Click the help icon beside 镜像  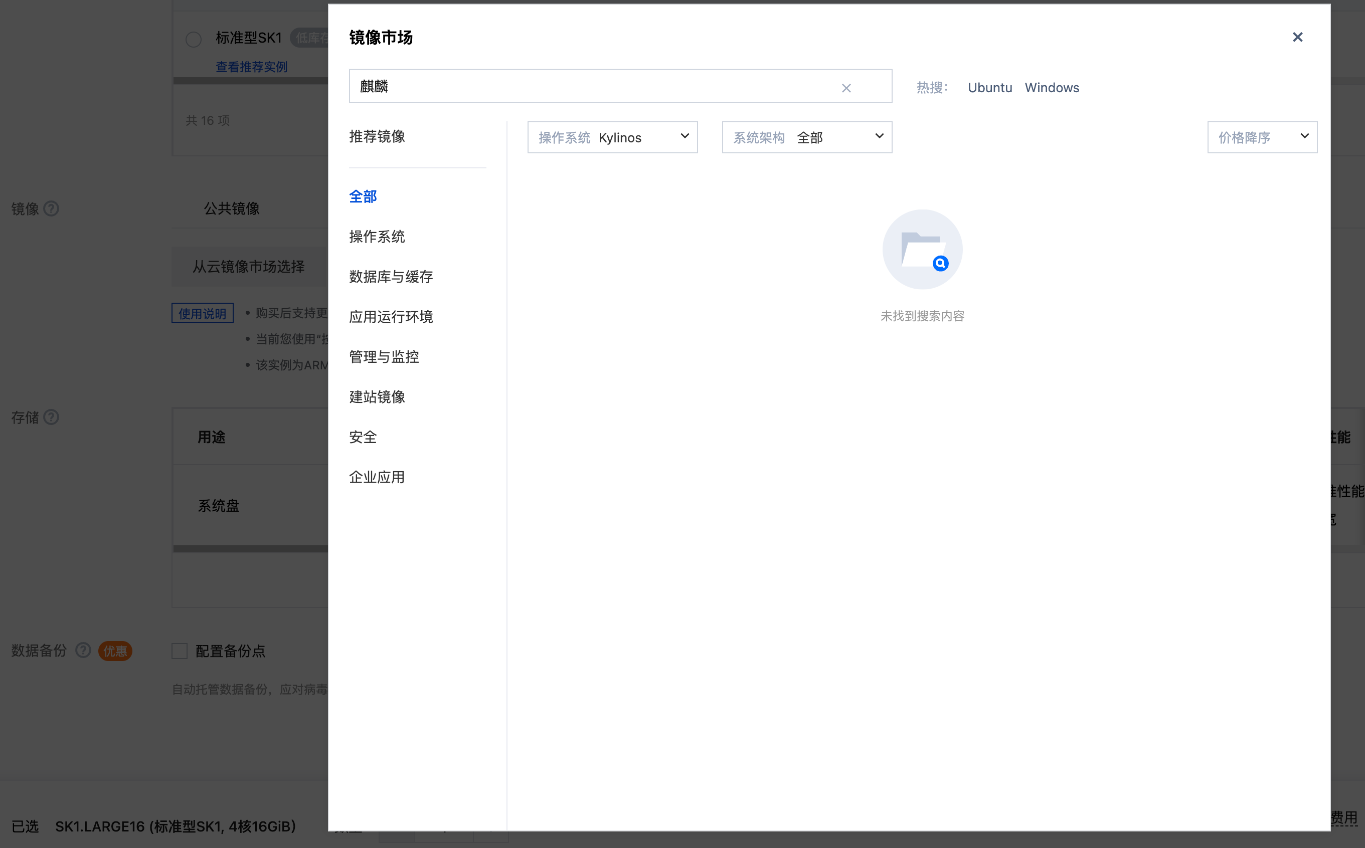(51, 208)
